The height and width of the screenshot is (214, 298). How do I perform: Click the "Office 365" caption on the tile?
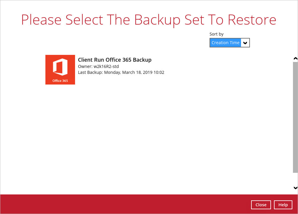[60, 81]
